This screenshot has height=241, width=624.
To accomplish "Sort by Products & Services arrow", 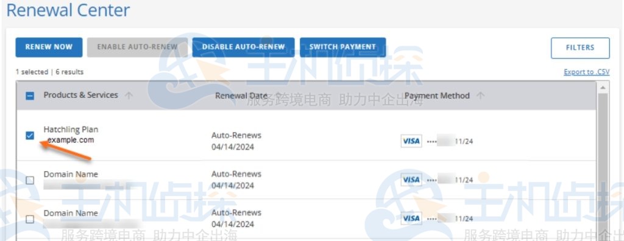I will [129, 96].
